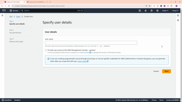Focus the User name input field
This screenshot has height=102, width=182.
(x=91, y=43)
